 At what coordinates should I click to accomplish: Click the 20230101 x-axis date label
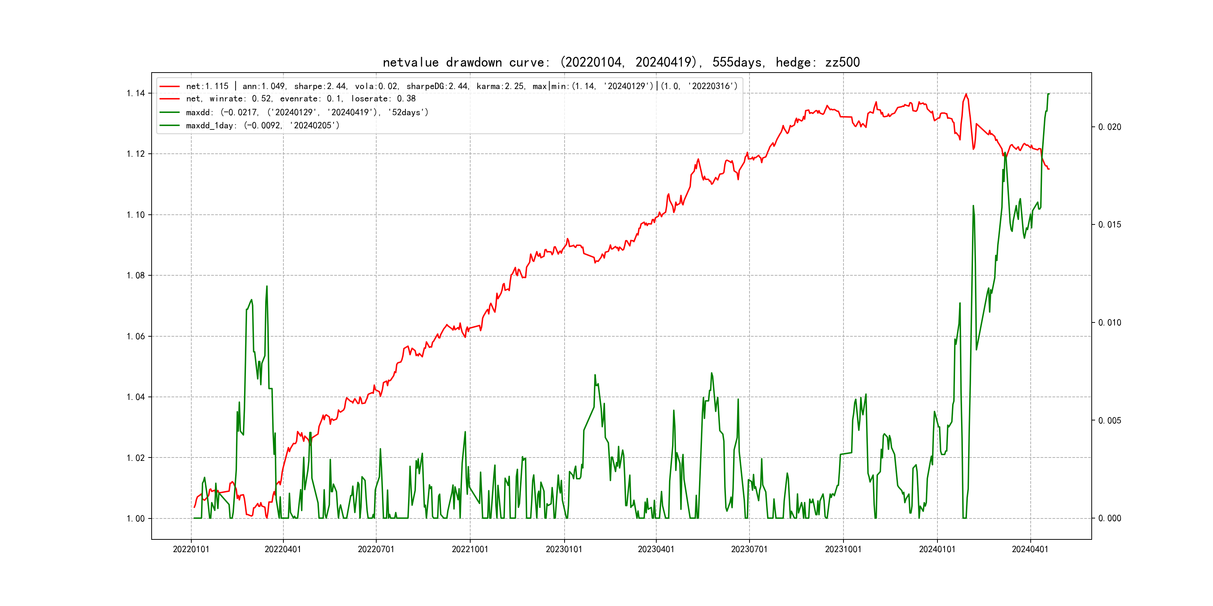click(x=564, y=549)
